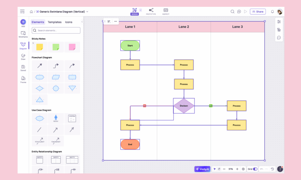Open the layers tree panel on right
Screen dimensions: 301x180
[x=279, y=30]
